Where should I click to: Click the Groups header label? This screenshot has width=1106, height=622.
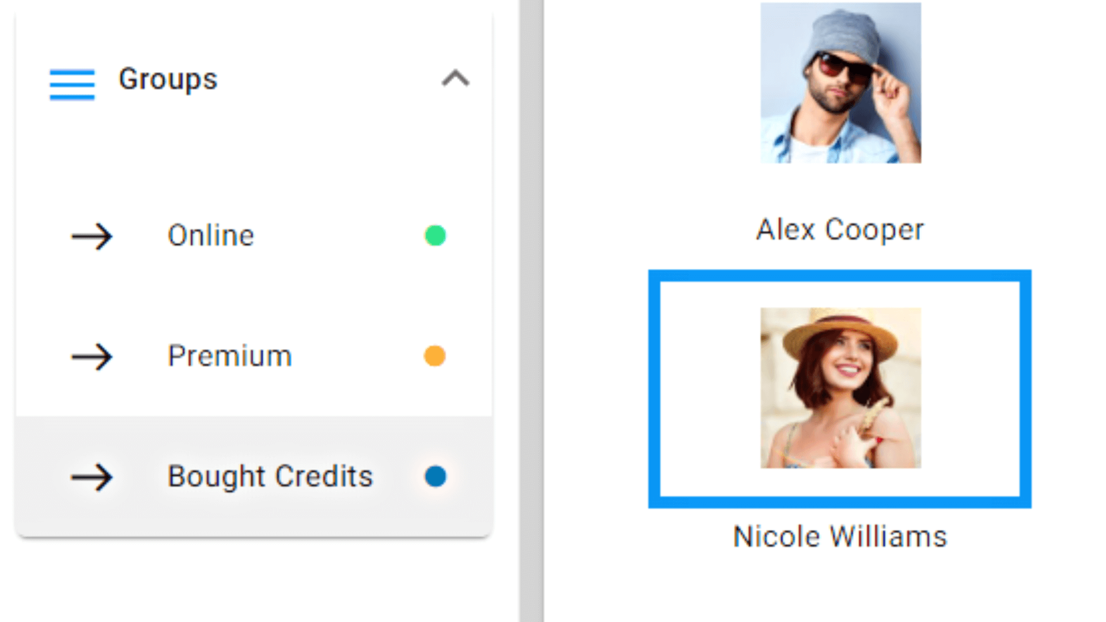point(168,79)
